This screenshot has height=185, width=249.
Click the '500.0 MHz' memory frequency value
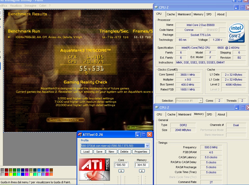pos(211,148)
